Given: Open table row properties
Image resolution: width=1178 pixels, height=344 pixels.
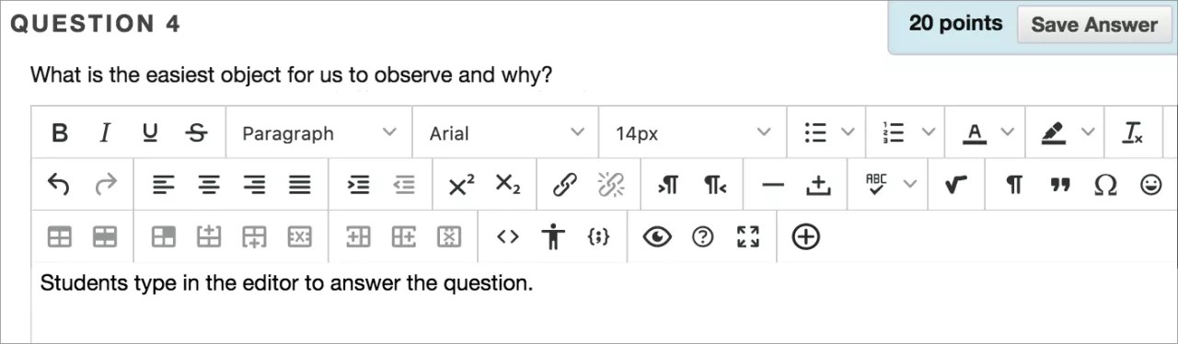Looking at the screenshot, I should pyautogui.click(x=106, y=237).
